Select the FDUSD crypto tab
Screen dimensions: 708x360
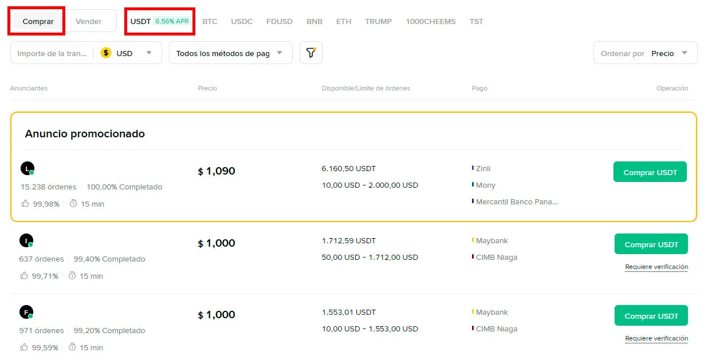click(280, 21)
